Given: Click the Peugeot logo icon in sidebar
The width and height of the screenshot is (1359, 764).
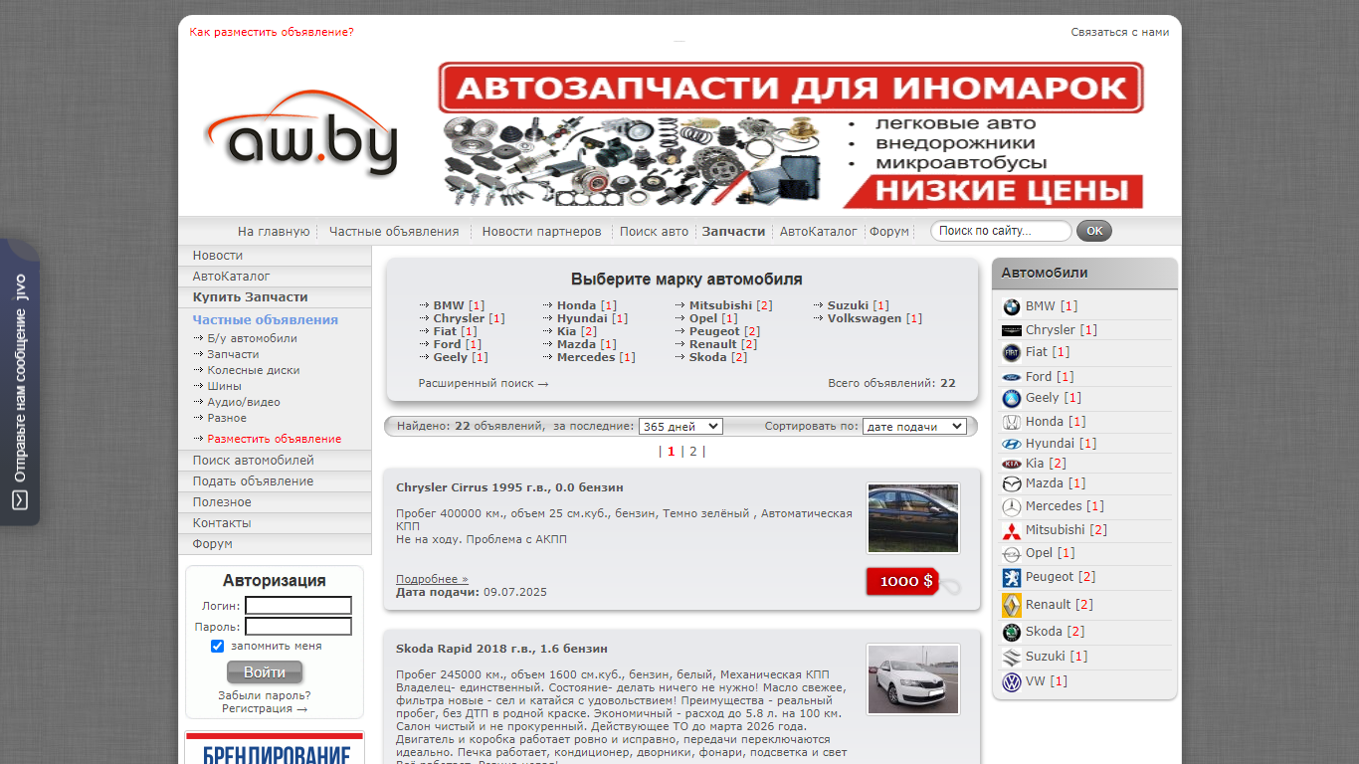Looking at the screenshot, I should pos(1011,578).
